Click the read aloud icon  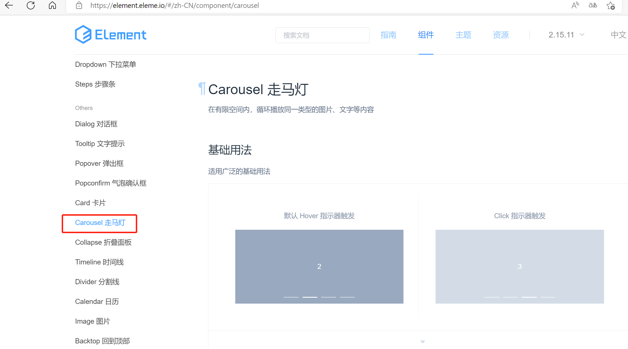point(575,5)
